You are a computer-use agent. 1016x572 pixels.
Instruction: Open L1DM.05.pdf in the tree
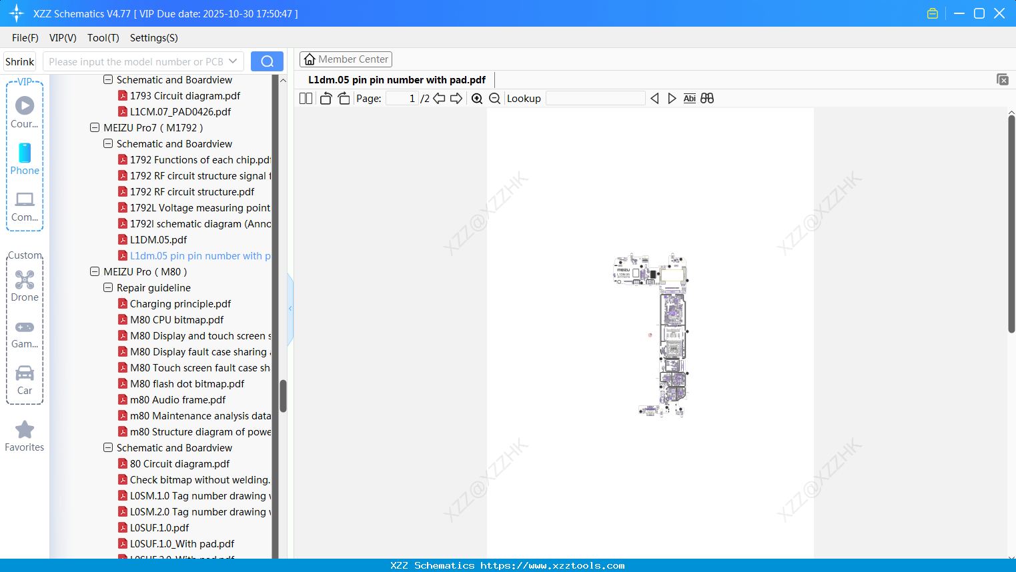click(x=158, y=239)
